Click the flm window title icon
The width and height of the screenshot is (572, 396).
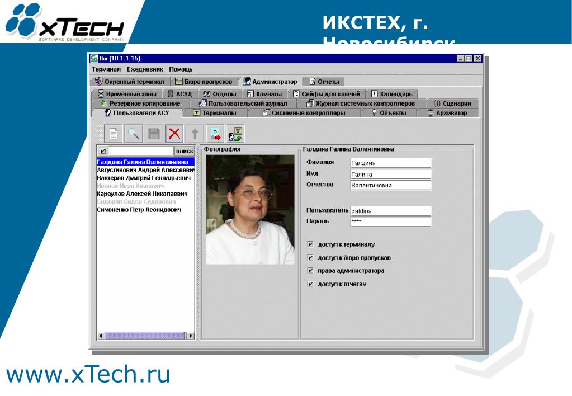tap(94, 58)
